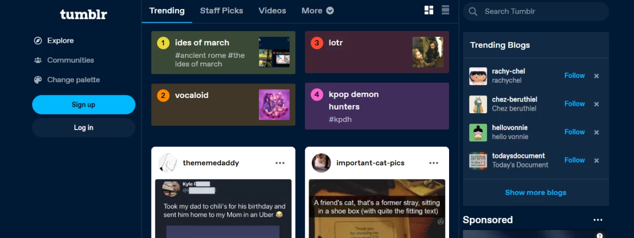Open the Sponsored section options menu
Image resolution: width=634 pixels, height=238 pixels.
[598, 220]
